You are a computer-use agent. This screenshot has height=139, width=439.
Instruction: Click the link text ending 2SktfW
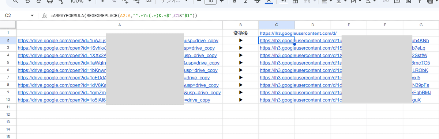tap(420, 55)
